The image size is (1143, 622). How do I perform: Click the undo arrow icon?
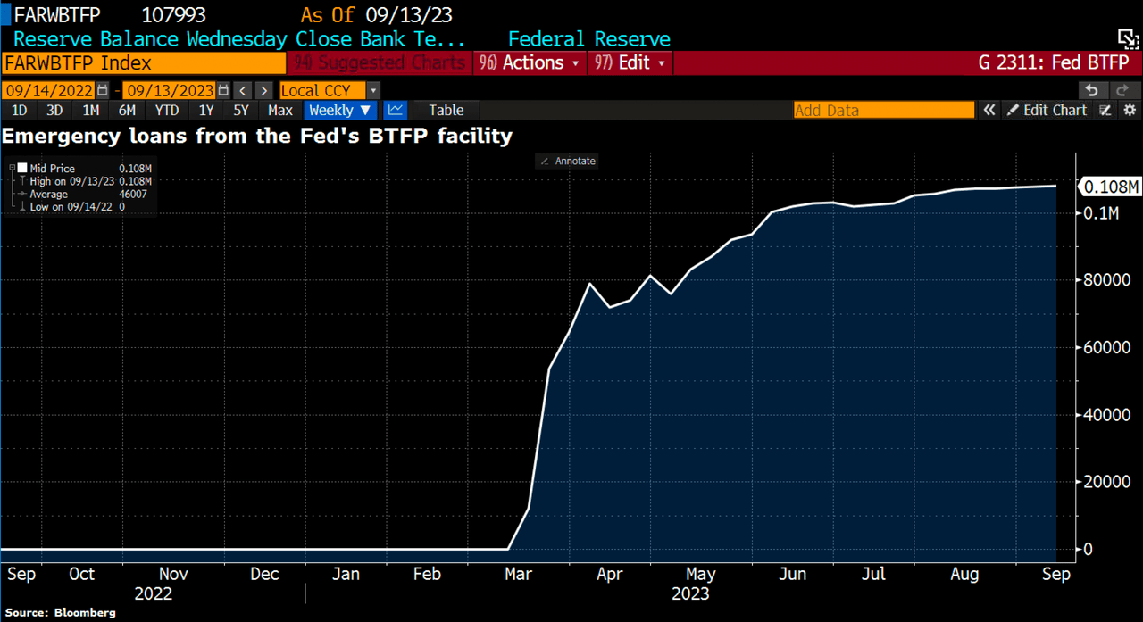(1091, 90)
